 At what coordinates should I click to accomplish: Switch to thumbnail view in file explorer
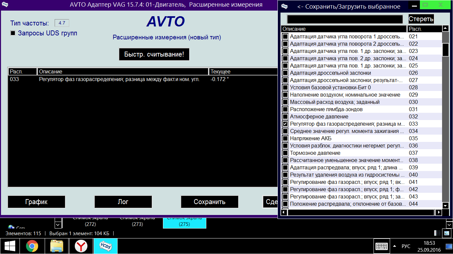(447, 233)
